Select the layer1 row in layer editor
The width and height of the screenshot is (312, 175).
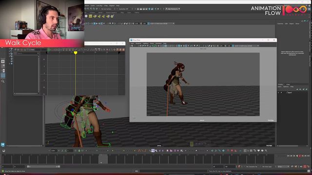292,93
